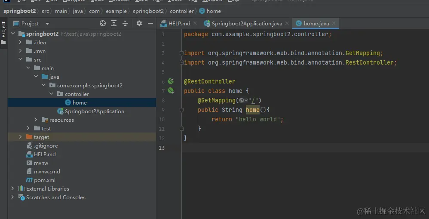Select opened file locate target icon

click(x=103, y=23)
